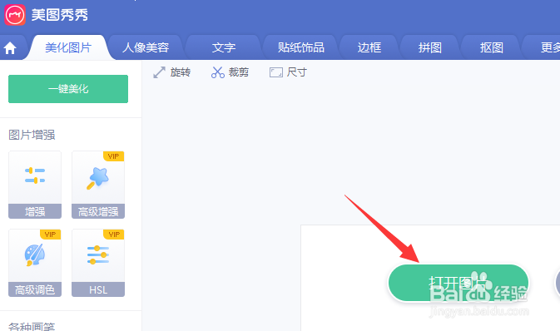
Task: Click the 一键美化 button
Action: (x=68, y=89)
